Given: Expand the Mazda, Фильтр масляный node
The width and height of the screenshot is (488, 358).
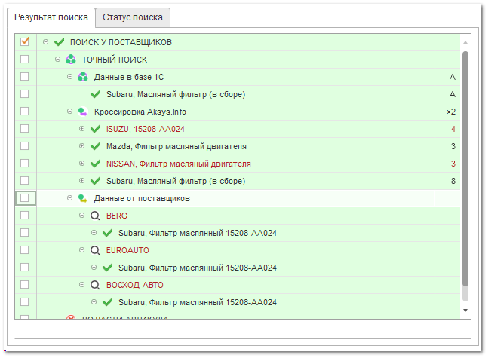Looking at the screenshot, I should click(82, 146).
